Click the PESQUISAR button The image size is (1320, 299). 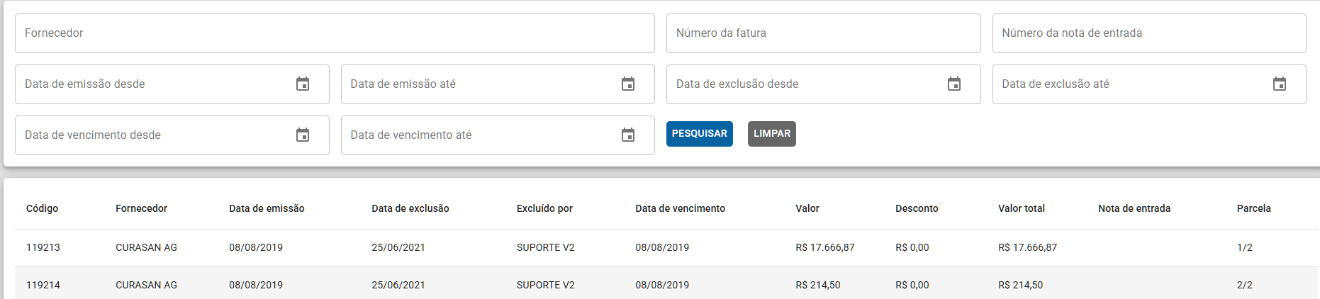[x=700, y=134]
